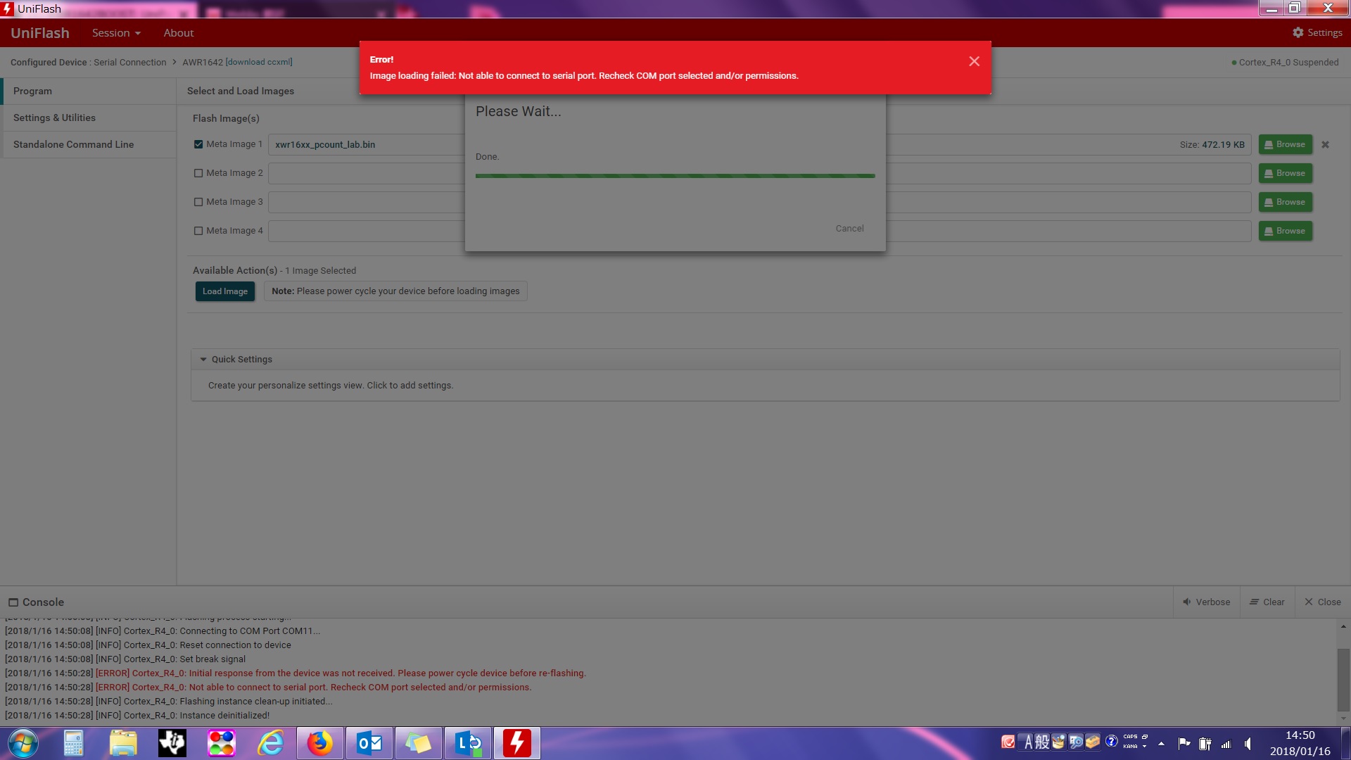Enable the Meta Image 4 checkbox
Viewport: 1351px width, 760px height.
[198, 231]
